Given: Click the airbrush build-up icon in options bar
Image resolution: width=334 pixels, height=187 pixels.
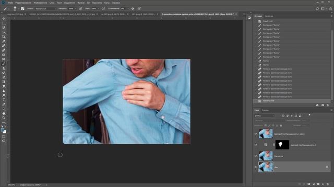Looking at the screenshot, I should (103, 9).
